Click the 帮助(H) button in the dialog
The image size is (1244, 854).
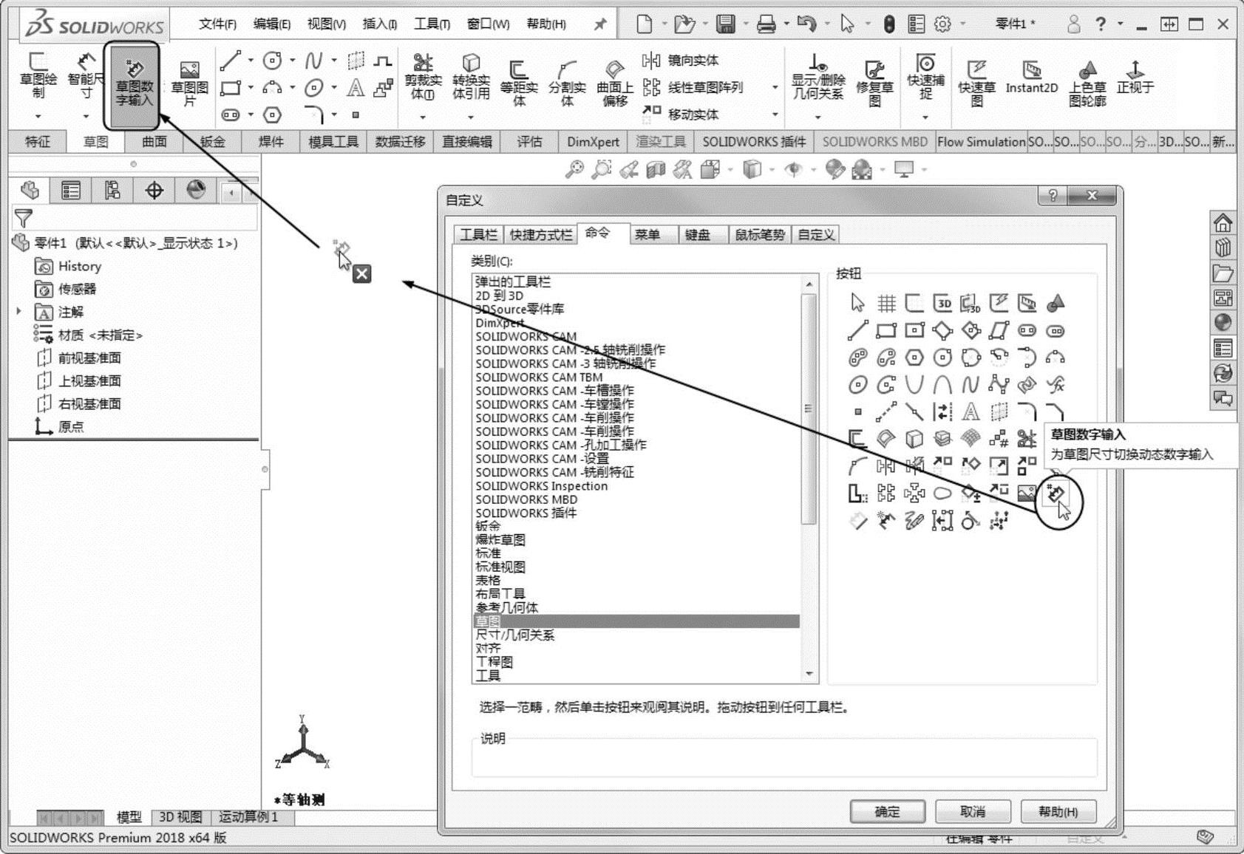1058,812
